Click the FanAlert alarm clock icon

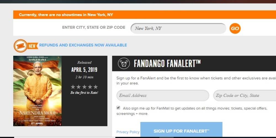124,63
